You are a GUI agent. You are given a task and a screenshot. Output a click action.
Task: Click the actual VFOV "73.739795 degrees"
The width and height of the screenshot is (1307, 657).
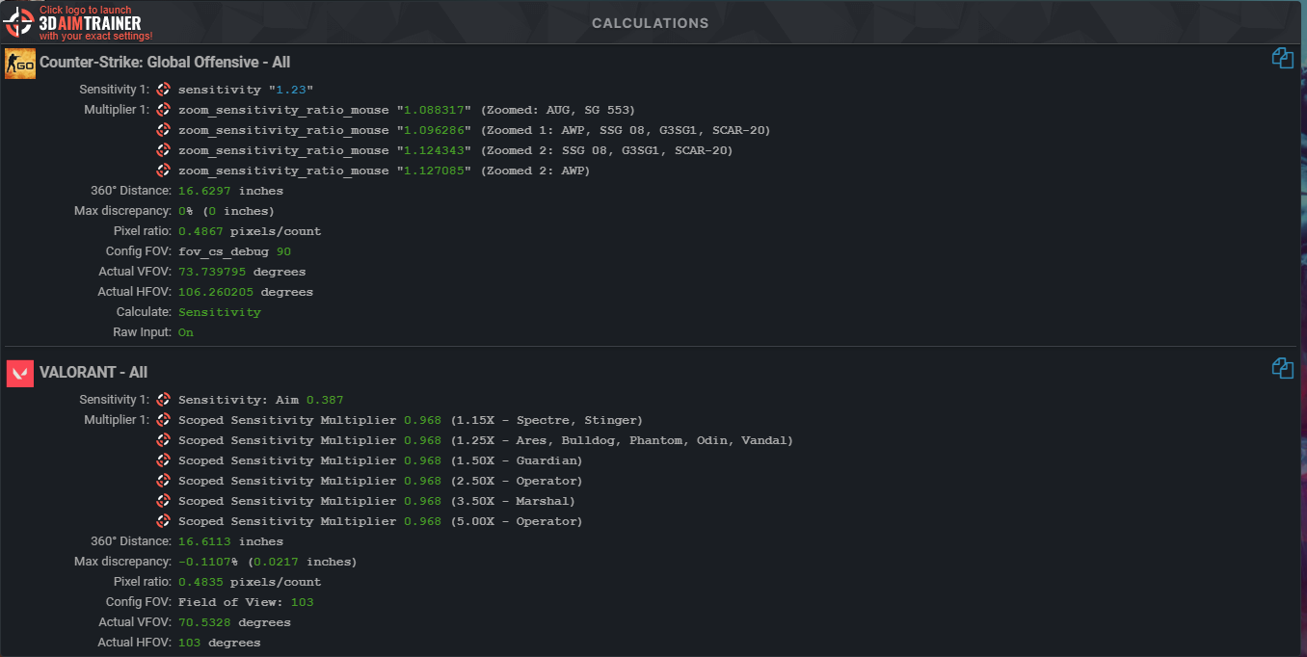coord(242,272)
